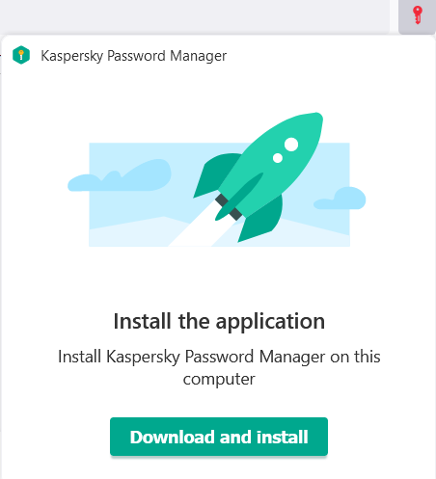Screen dimensions: 436x479
Task: Click the empty browser toolbar beside key icon
Action: (x=195, y=16)
